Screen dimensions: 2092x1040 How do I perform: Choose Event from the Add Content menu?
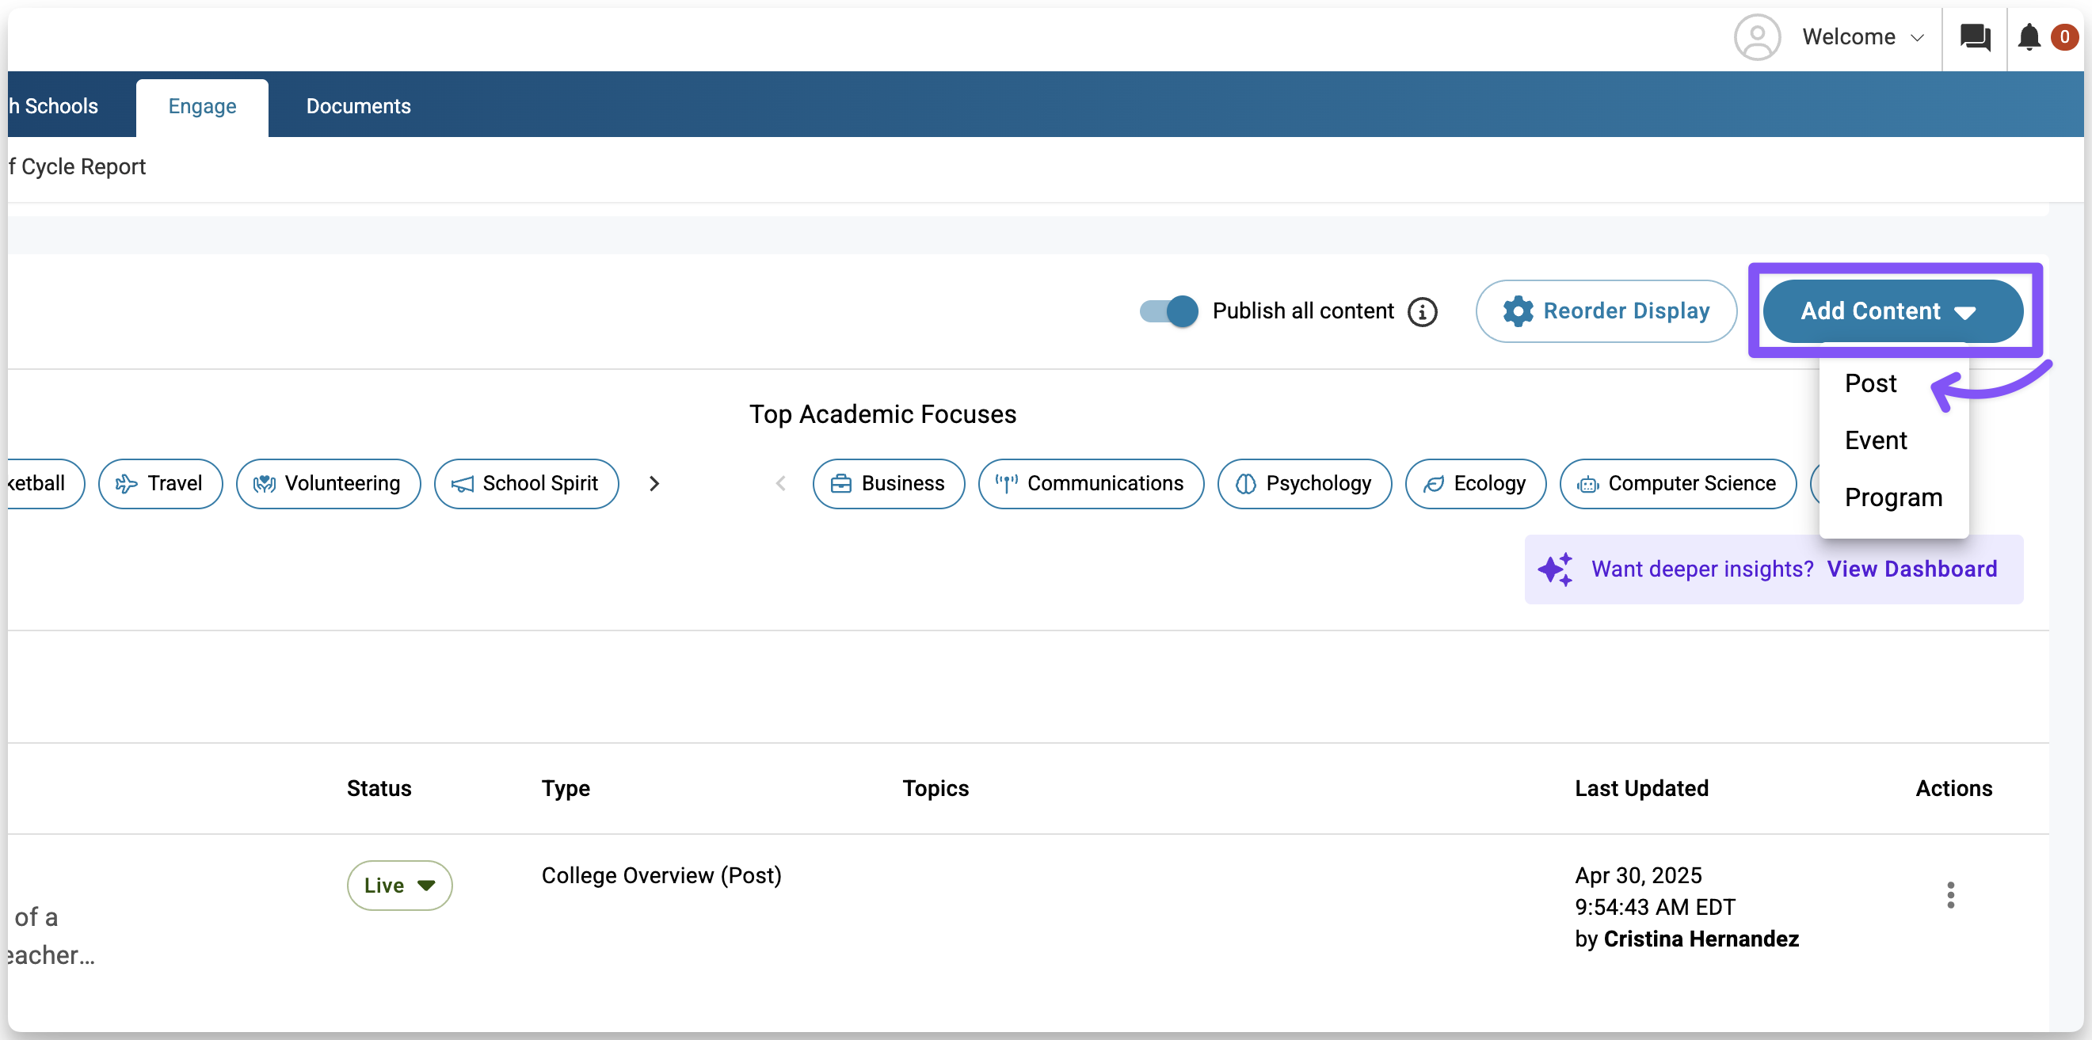1875,441
